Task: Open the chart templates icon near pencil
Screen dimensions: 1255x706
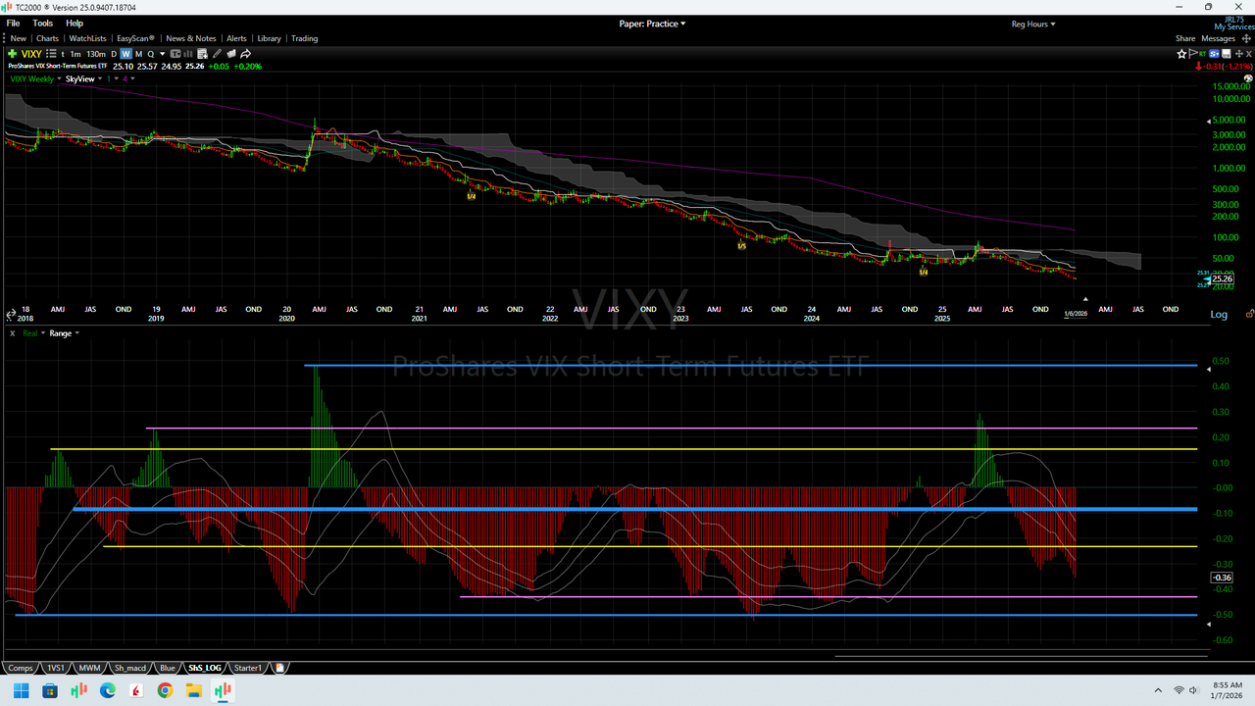Action: click(231, 54)
